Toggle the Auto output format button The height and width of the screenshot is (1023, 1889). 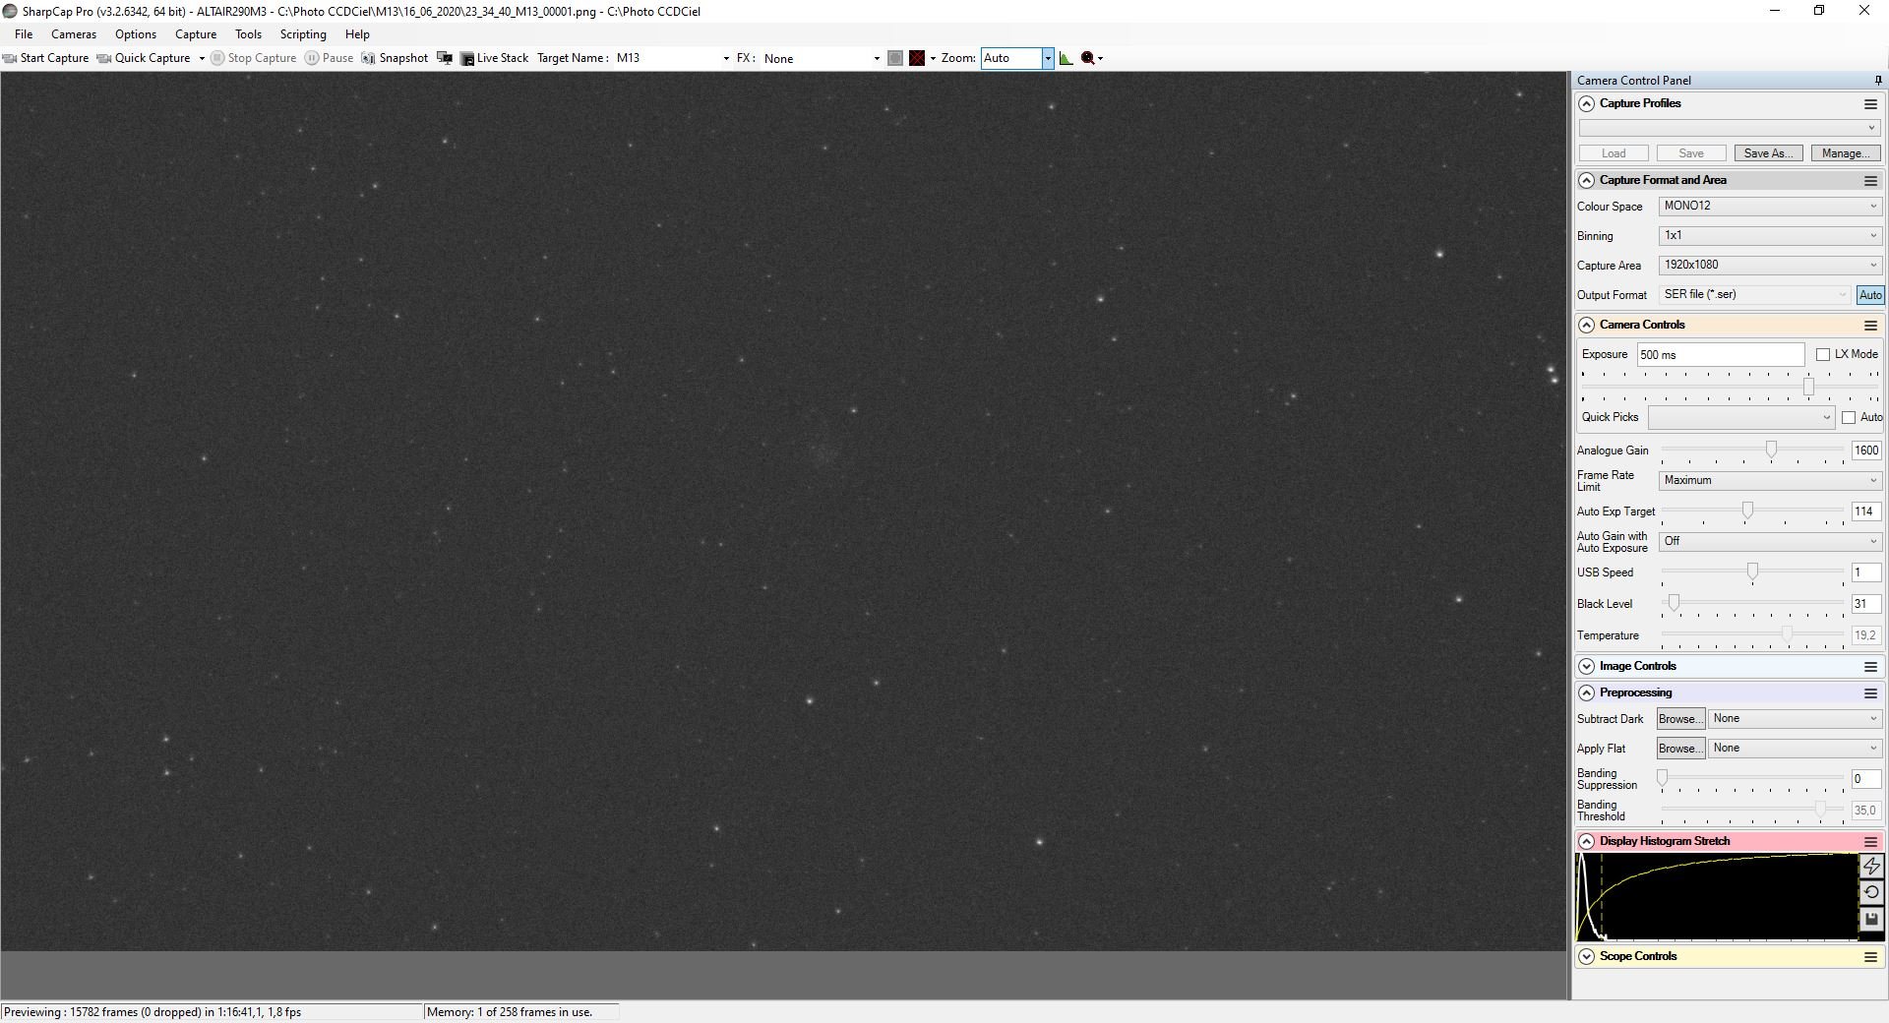pyautogui.click(x=1869, y=295)
